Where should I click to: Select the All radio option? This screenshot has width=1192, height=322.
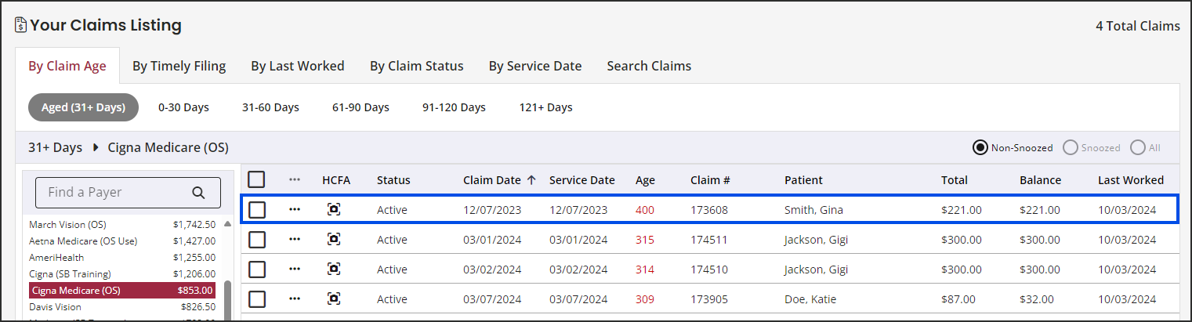click(x=1138, y=147)
